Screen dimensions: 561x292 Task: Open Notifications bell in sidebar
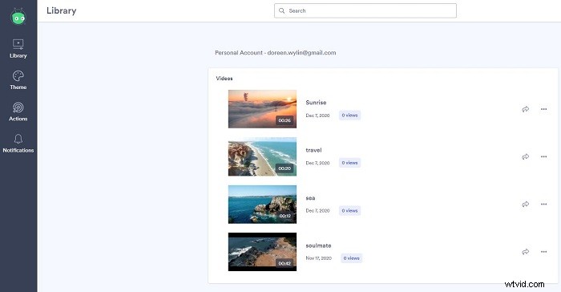tap(18, 143)
